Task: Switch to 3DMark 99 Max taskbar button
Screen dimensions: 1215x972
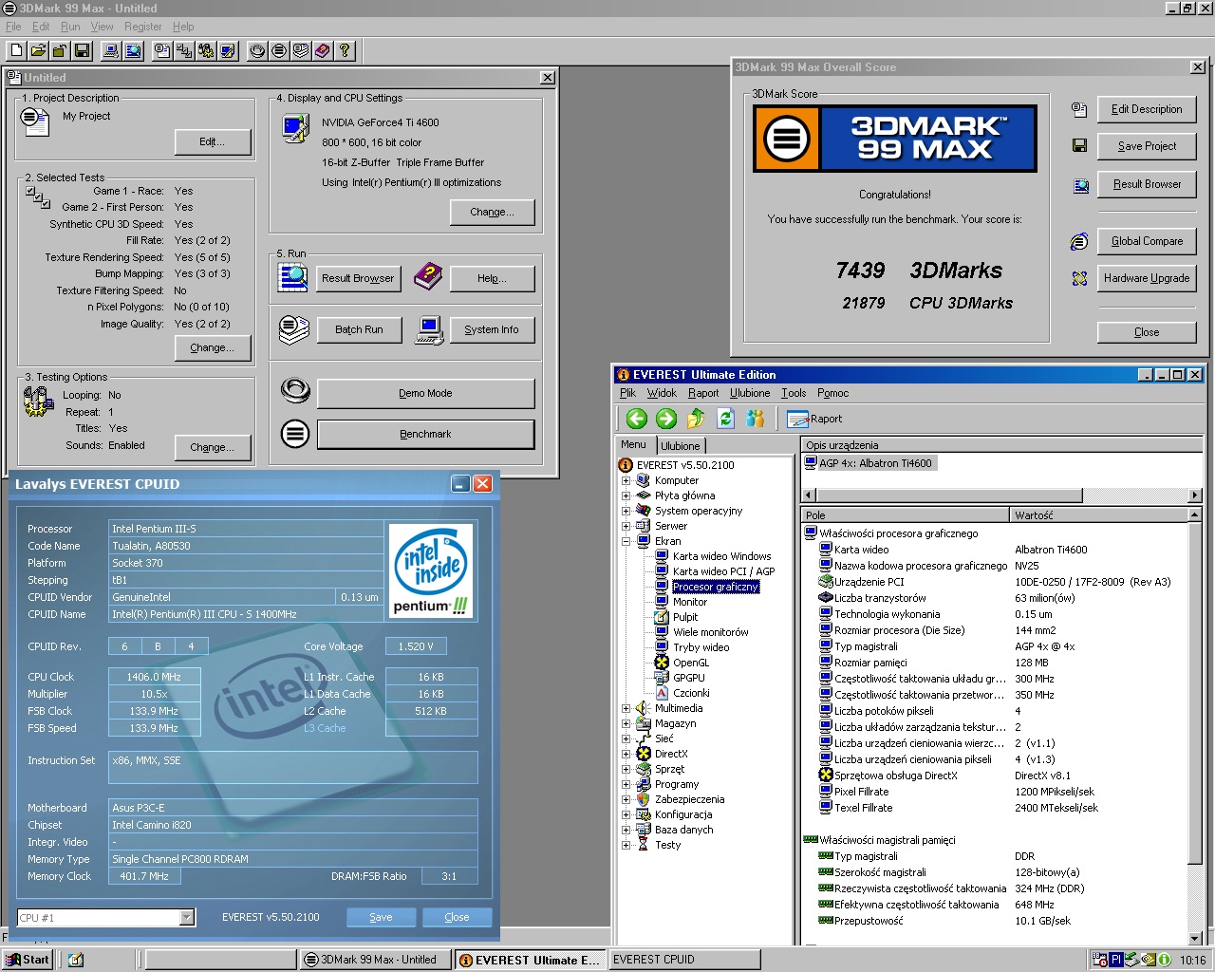Action: point(375,960)
